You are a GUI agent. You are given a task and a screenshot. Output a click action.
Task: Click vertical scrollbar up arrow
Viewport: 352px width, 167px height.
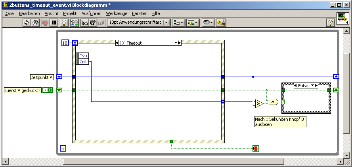(346, 31)
